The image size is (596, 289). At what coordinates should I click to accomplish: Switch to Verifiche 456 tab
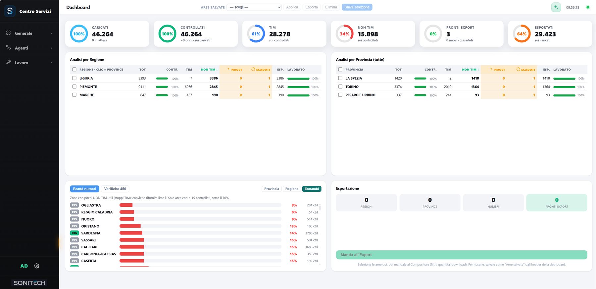tap(115, 189)
